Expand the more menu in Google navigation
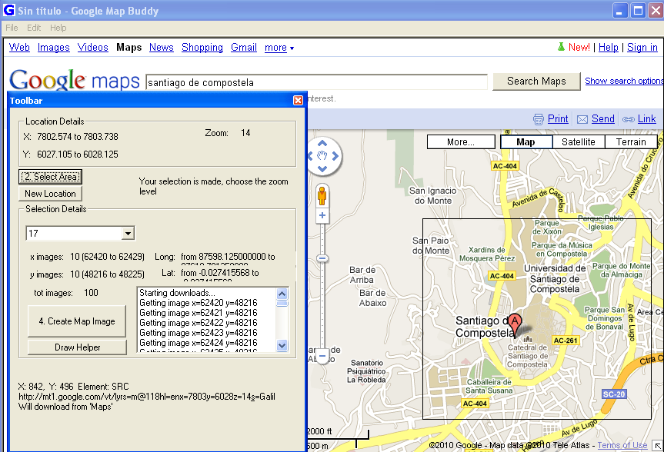This screenshot has width=664, height=452. [x=279, y=48]
